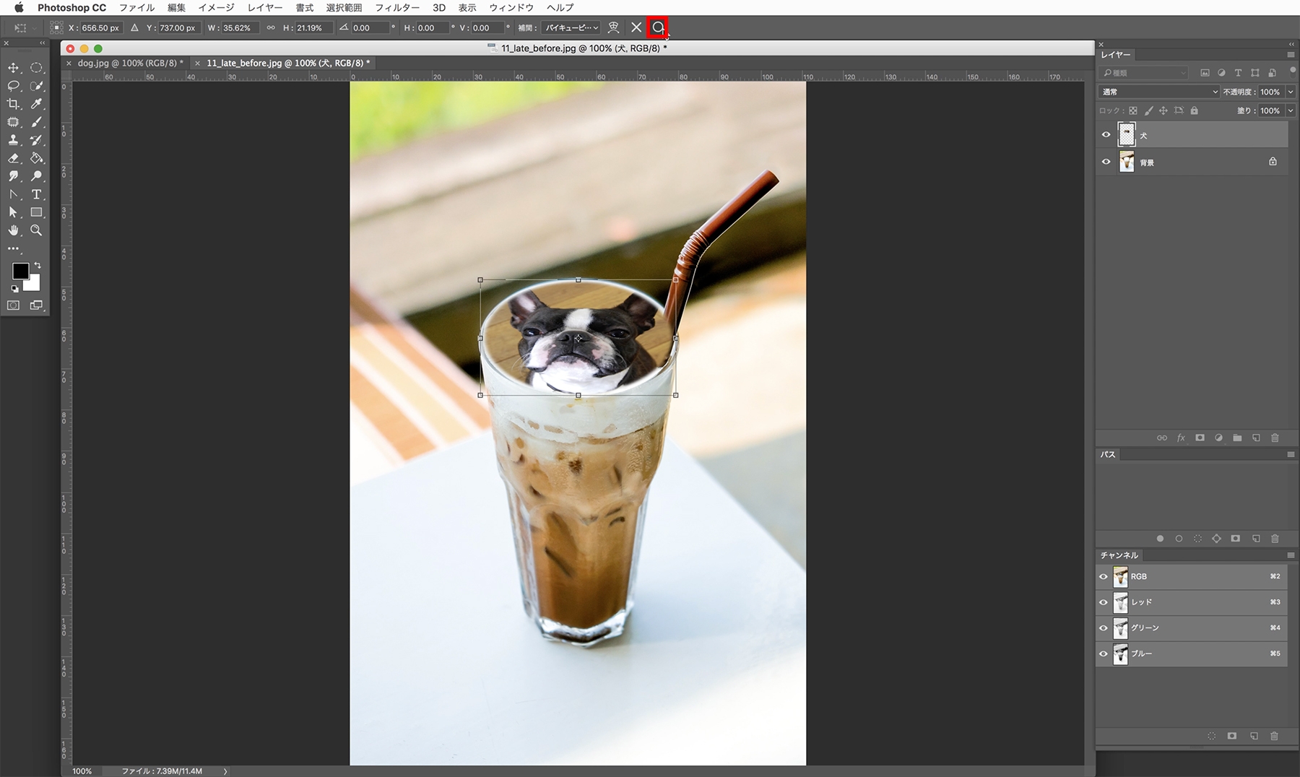This screenshot has width=1300, height=777.
Task: Toggle visibility of RGB channel
Action: pos(1104,576)
